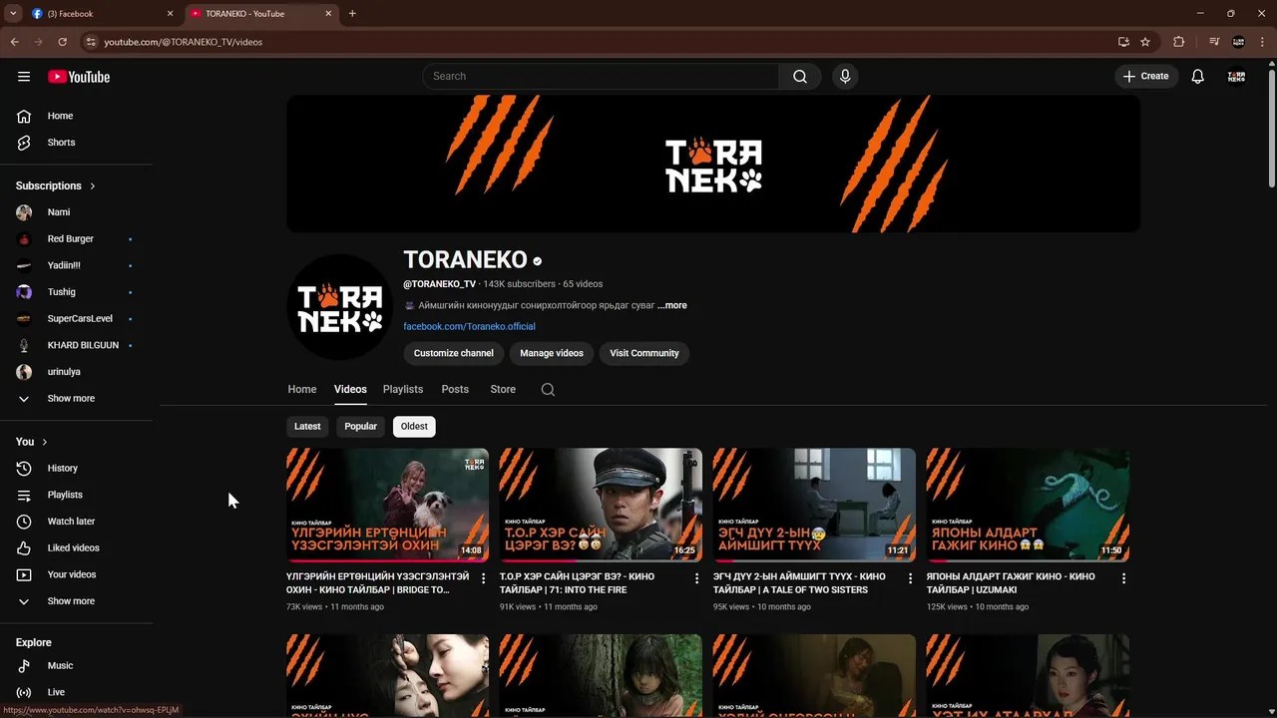Image resolution: width=1277 pixels, height=718 pixels.
Task: Expand channel description with ...more
Action: click(672, 305)
